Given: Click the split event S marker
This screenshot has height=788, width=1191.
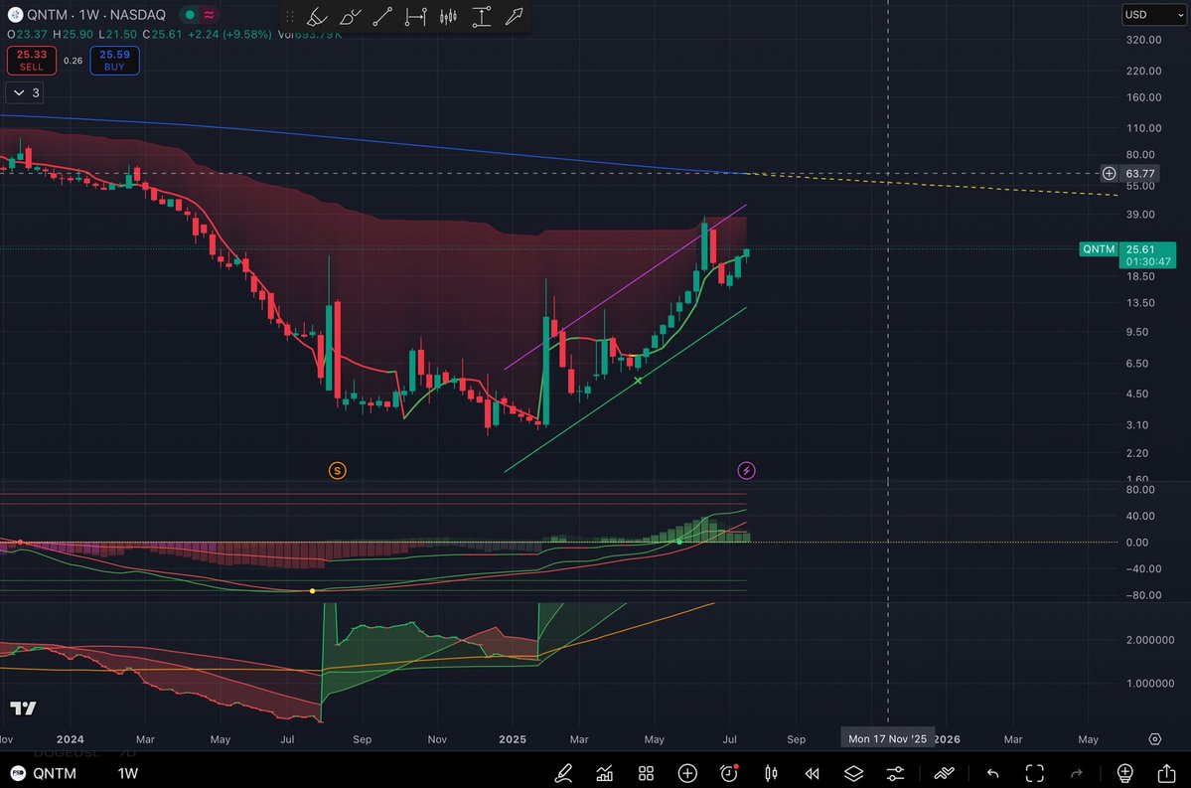Looking at the screenshot, I should 338,471.
